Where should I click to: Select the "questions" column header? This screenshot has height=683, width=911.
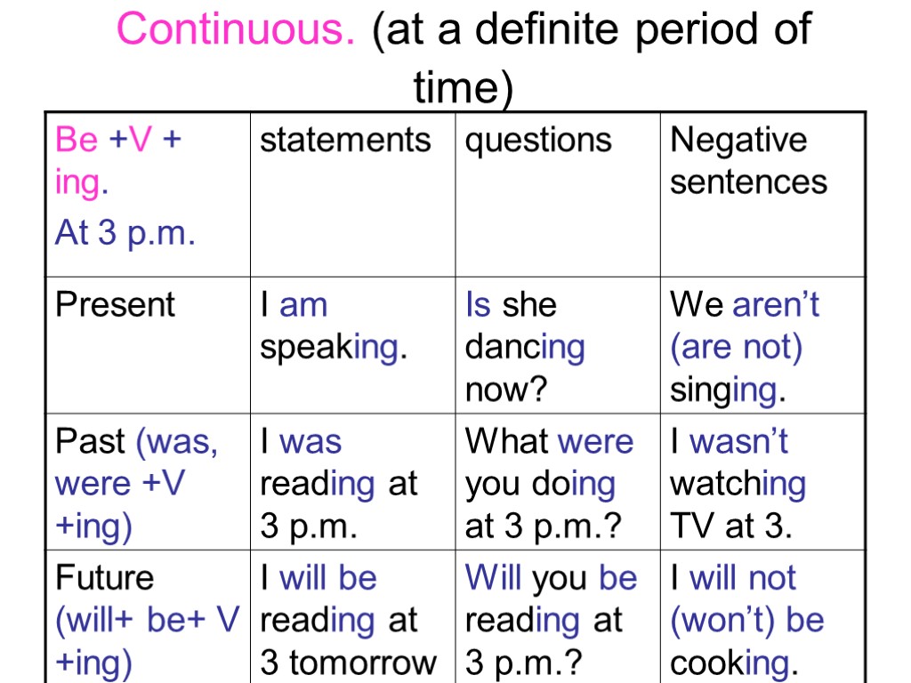[x=538, y=141]
